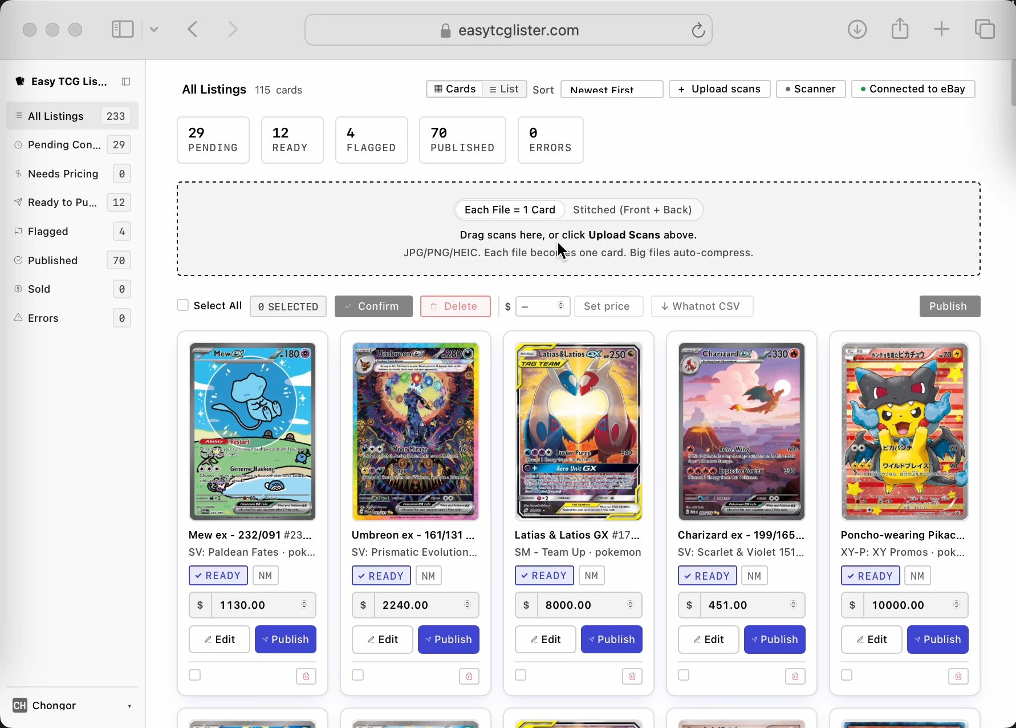
Task: Publish the Umbreon ex listing
Action: point(449,640)
